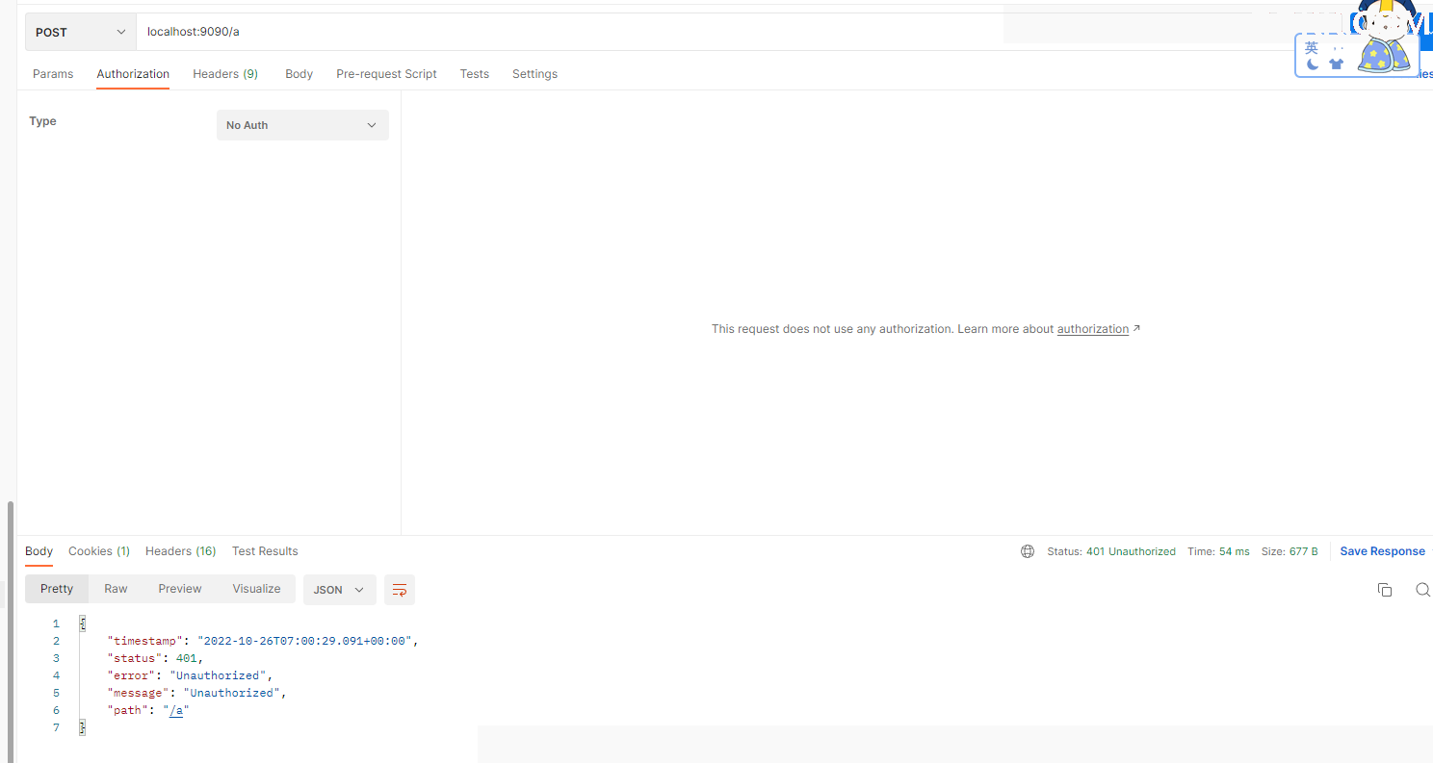Open the JSON format dropdown
This screenshot has height=763, width=1433.
tap(340, 590)
